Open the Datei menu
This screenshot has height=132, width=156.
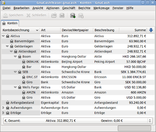(6, 8)
